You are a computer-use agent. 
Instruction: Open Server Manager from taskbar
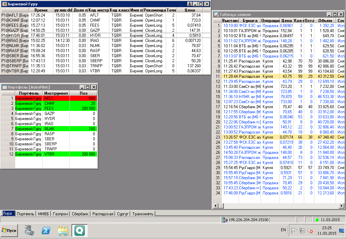(29, 231)
